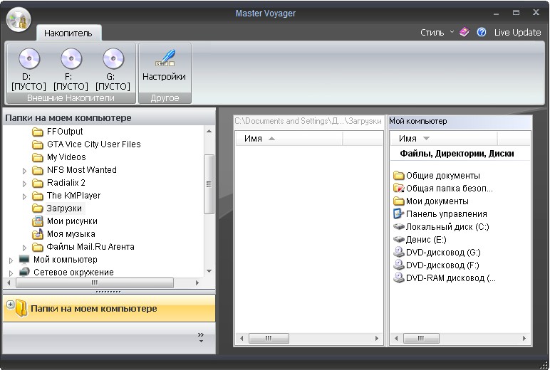Image resolution: width=550 pixels, height=370 pixels.
Task: Click the Master Voyager round application logo button
Action: click(19, 19)
